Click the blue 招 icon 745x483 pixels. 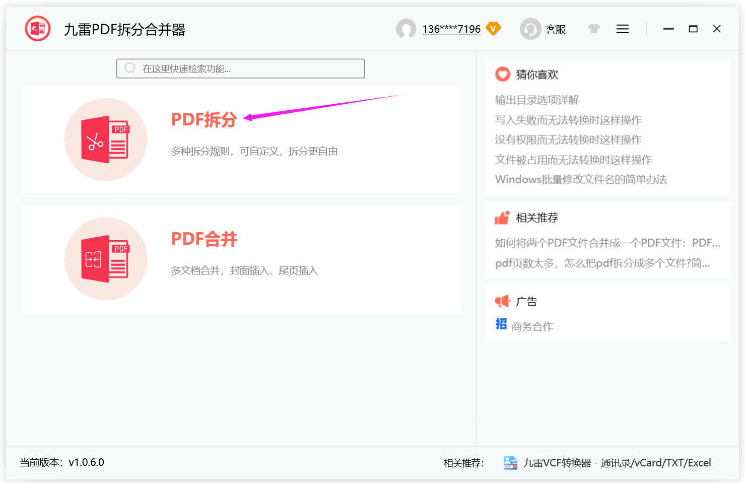pos(501,324)
